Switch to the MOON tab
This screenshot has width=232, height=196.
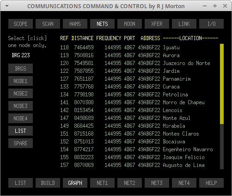[x=129, y=24]
